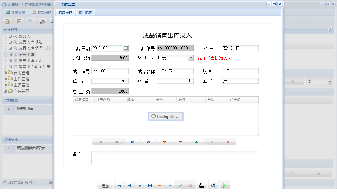Select the print icon on the bottom toolbar
The height and width of the screenshot is (194, 337).
point(202,185)
